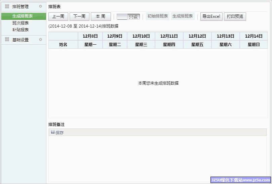Toggle the 只读 read-only switch
This screenshot has width=272, height=184.
click(x=128, y=17)
